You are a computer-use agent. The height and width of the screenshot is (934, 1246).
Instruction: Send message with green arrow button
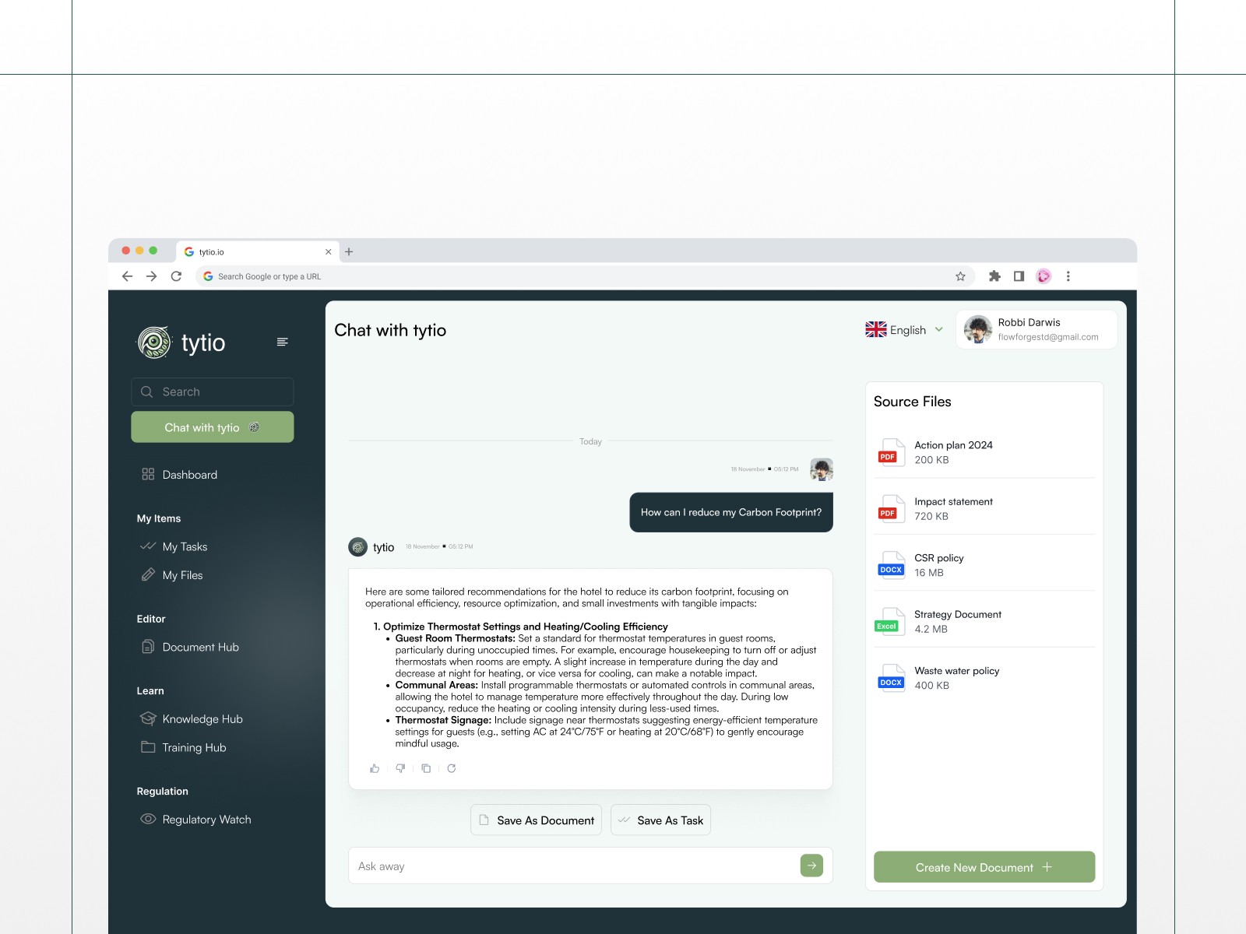click(x=811, y=866)
